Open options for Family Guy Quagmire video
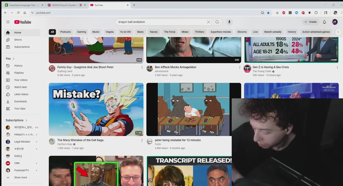Image resolution: width=343 pixels, height=186 pixels. click(x=142, y=67)
